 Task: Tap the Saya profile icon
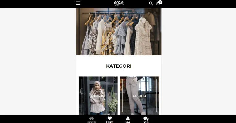[x=128, y=118]
